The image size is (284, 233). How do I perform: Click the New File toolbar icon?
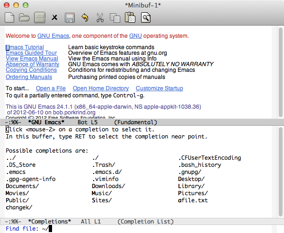click(9, 17)
